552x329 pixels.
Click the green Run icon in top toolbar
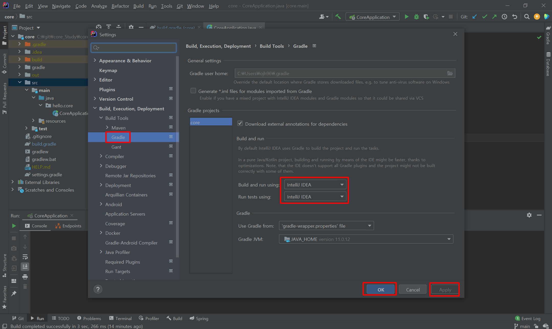tap(406, 17)
